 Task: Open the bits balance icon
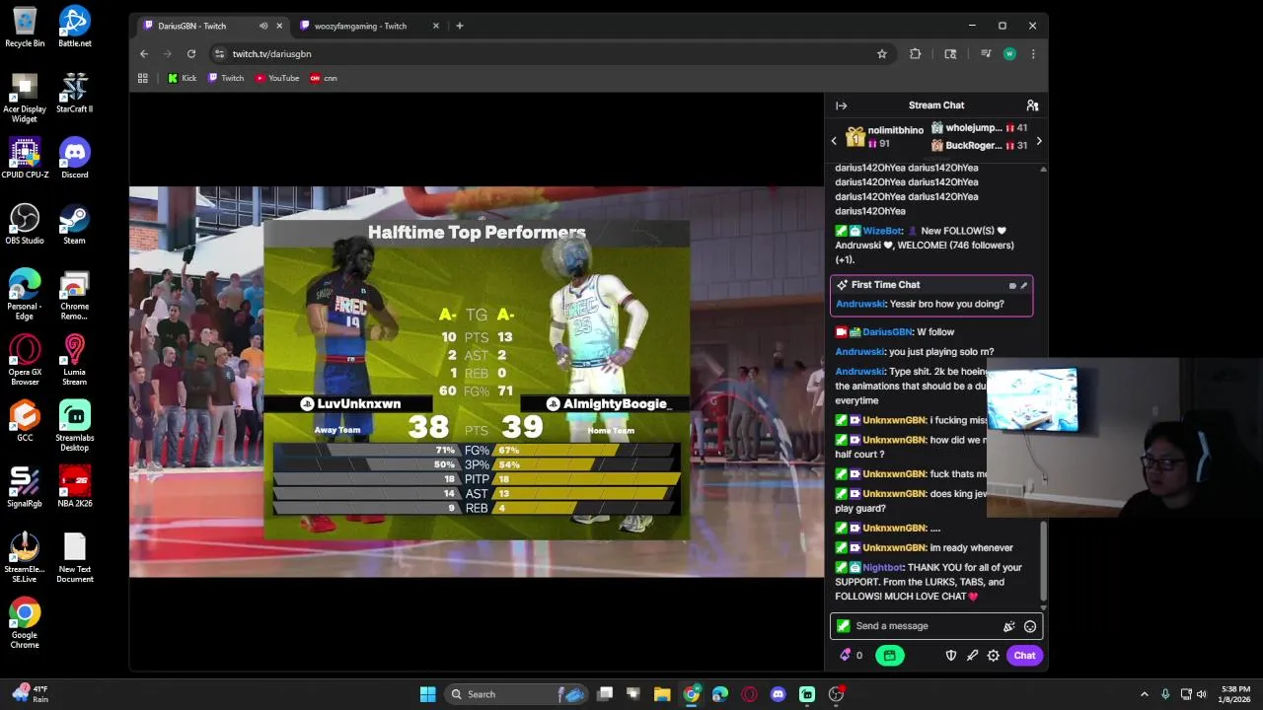coord(845,655)
